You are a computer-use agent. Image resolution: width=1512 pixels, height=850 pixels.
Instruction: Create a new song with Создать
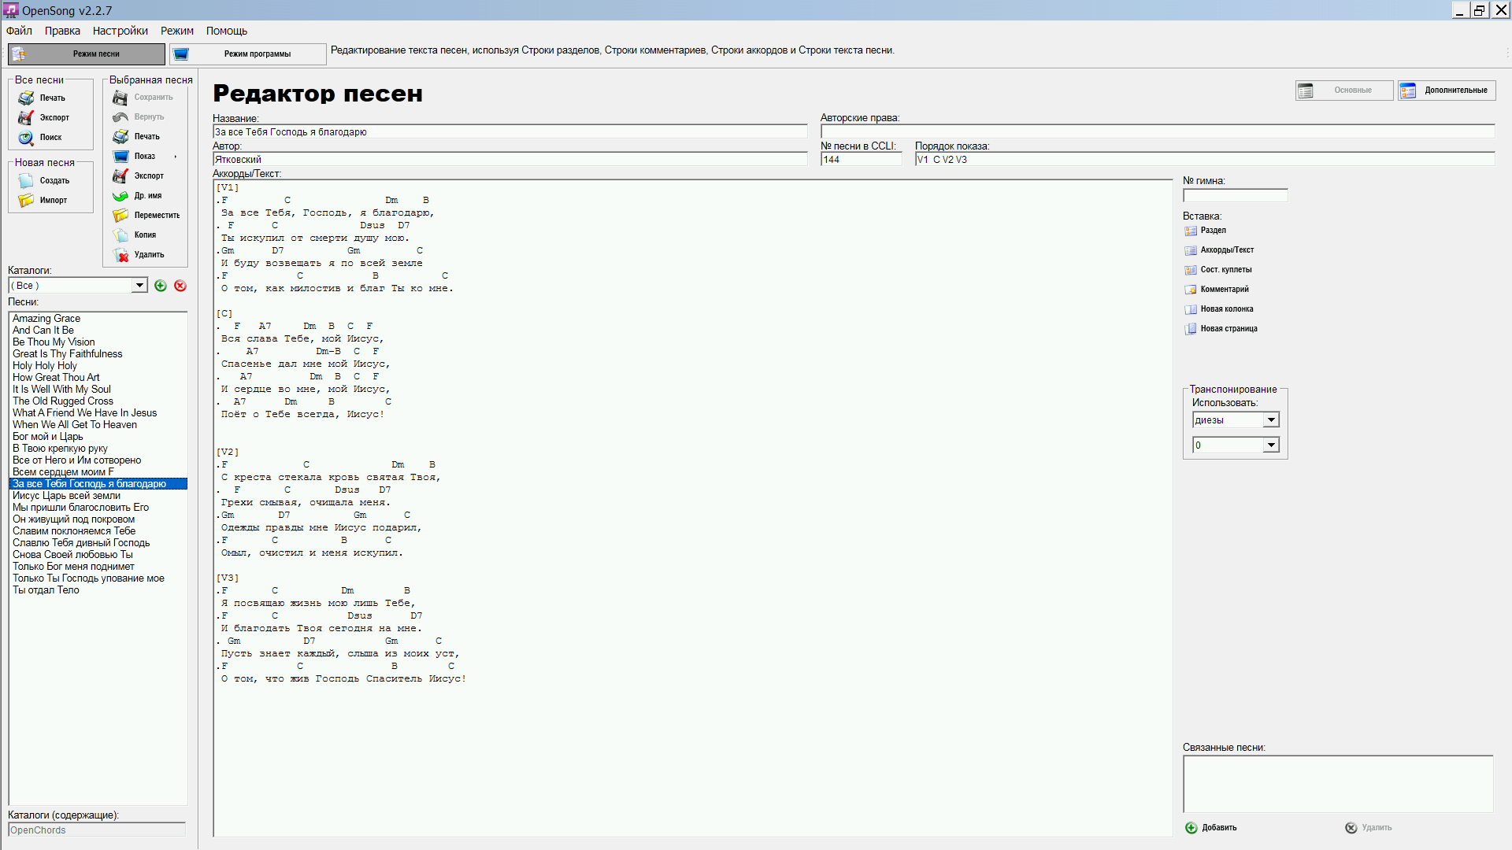43,180
